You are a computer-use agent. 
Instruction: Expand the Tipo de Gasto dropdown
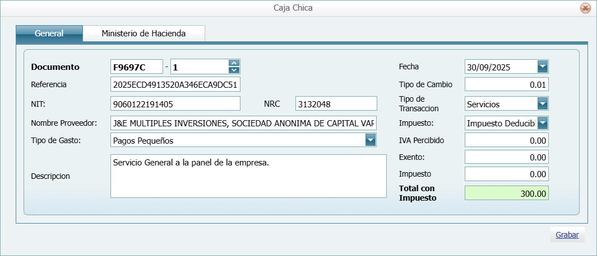click(x=370, y=140)
